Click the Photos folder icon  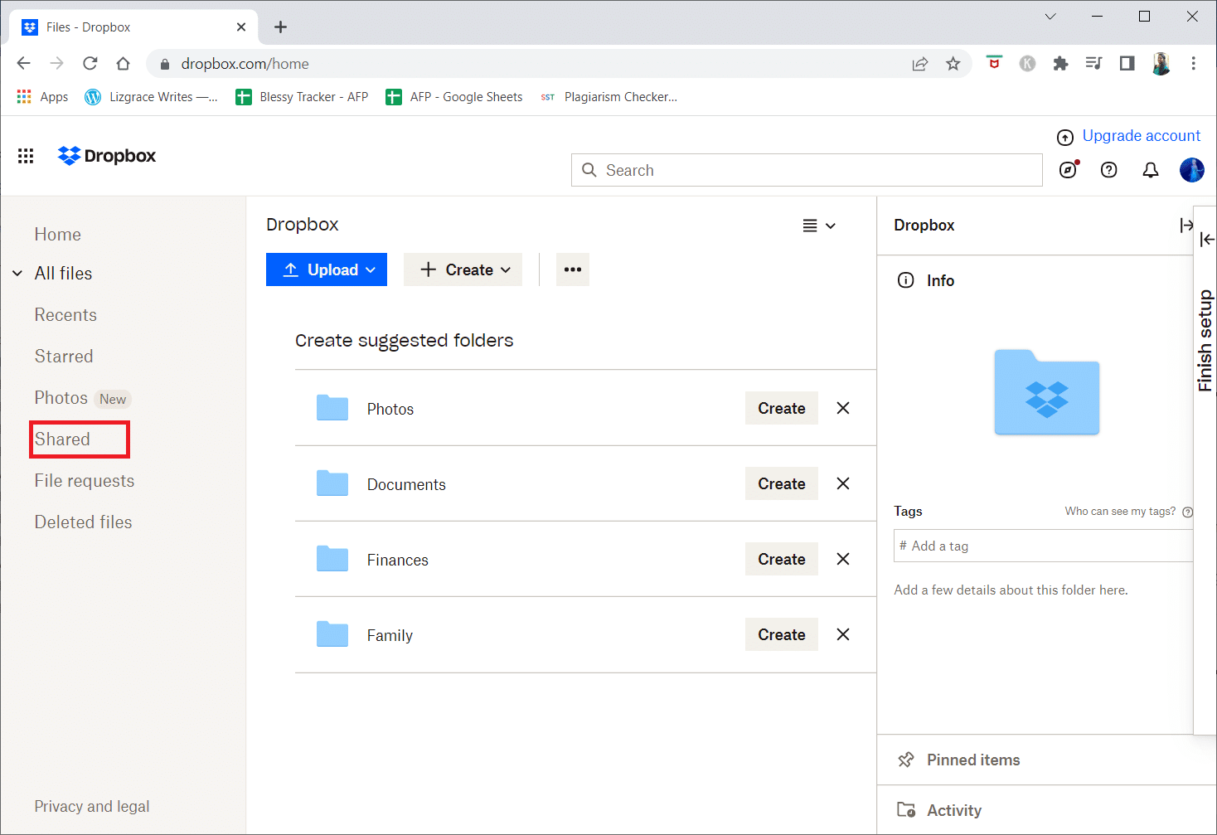point(332,408)
